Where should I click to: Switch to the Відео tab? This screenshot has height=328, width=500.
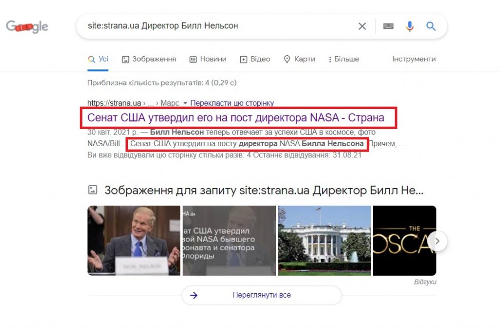coord(255,59)
